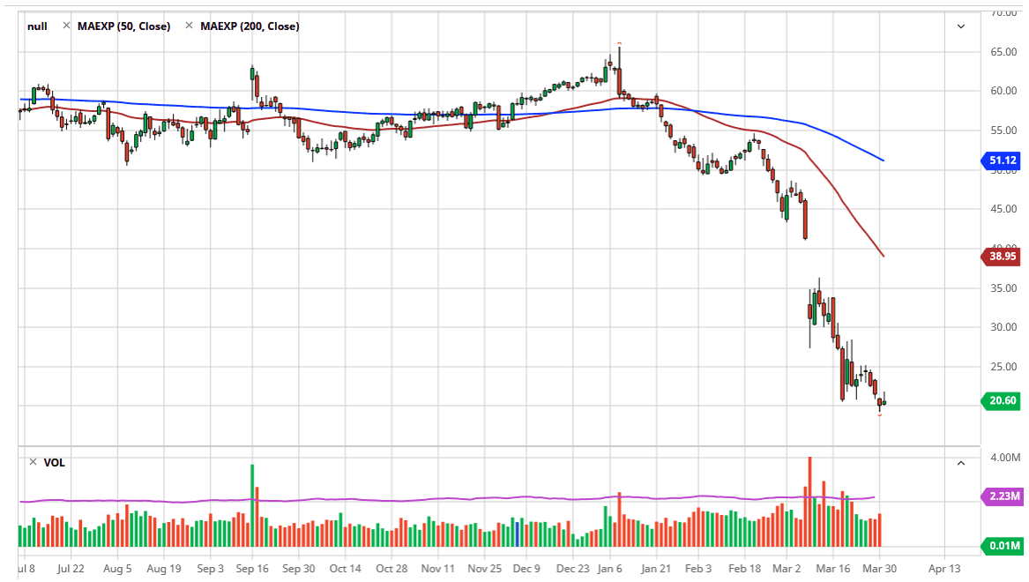Expand the chart legend dropdown chevron

(961, 26)
